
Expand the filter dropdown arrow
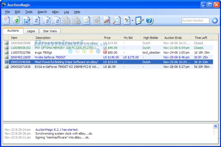coord(133,21)
